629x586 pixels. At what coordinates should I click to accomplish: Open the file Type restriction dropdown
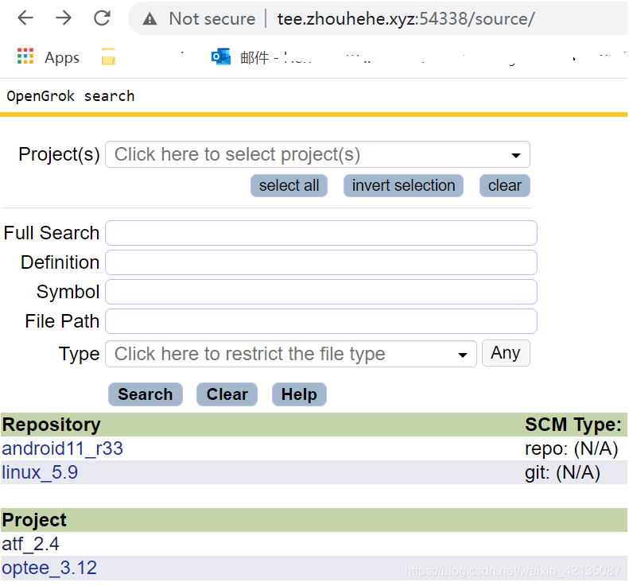(291, 354)
